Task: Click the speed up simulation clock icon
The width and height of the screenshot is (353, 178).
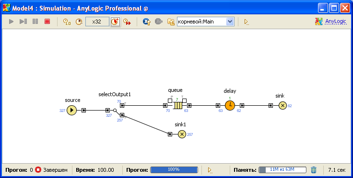Action: (x=115, y=22)
